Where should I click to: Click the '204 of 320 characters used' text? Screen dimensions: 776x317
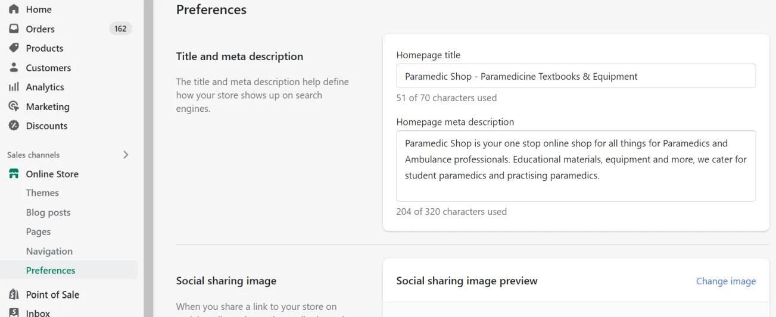tap(451, 211)
